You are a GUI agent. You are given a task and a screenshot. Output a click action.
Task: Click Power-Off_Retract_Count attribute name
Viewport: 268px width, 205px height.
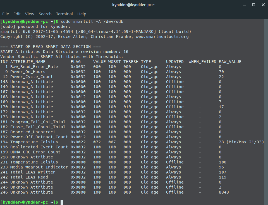coord(39,137)
